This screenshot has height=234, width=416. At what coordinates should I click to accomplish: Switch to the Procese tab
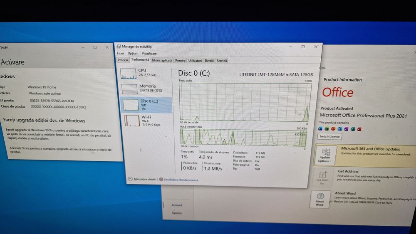(x=123, y=60)
